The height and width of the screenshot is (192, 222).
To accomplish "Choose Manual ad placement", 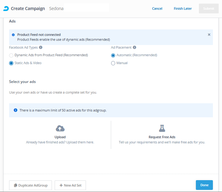I will [113, 63].
